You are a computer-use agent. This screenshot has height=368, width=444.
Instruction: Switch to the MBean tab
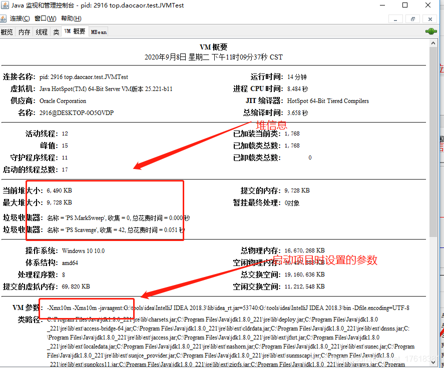(x=99, y=32)
